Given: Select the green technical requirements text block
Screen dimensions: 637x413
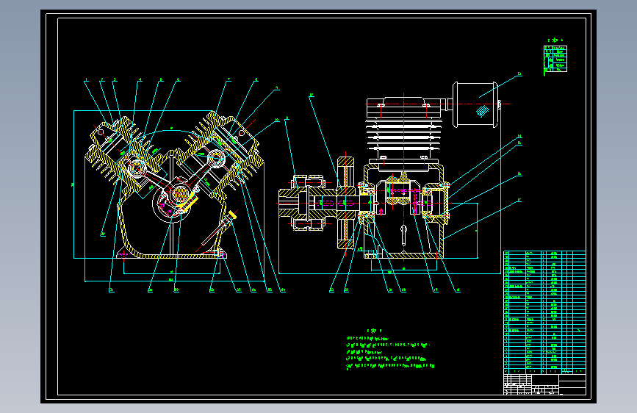Looking at the screenshot, I should [x=390, y=350].
